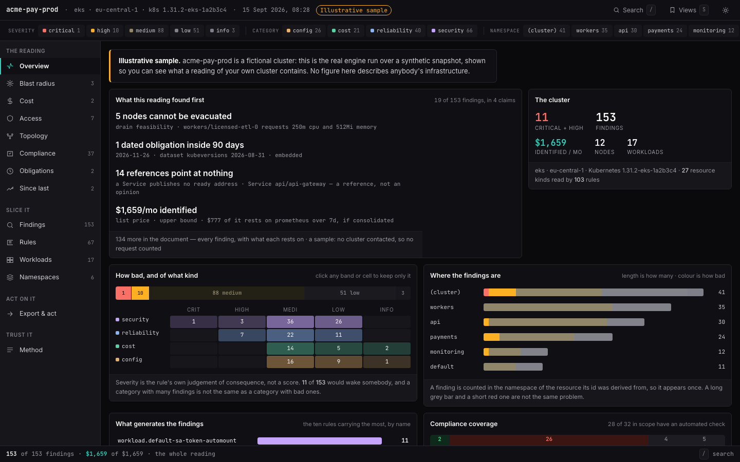The height and width of the screenshot is (462, 740).
Task: Toggle the high severity filter chip
Action: 105,31
